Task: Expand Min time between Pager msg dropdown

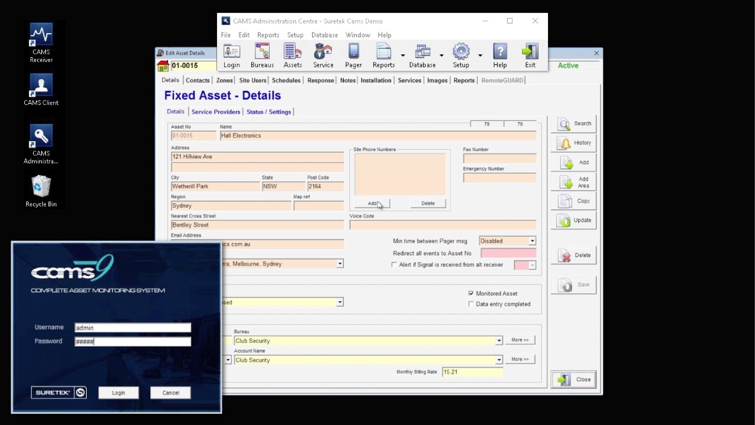Action: [x=532, y=241]
